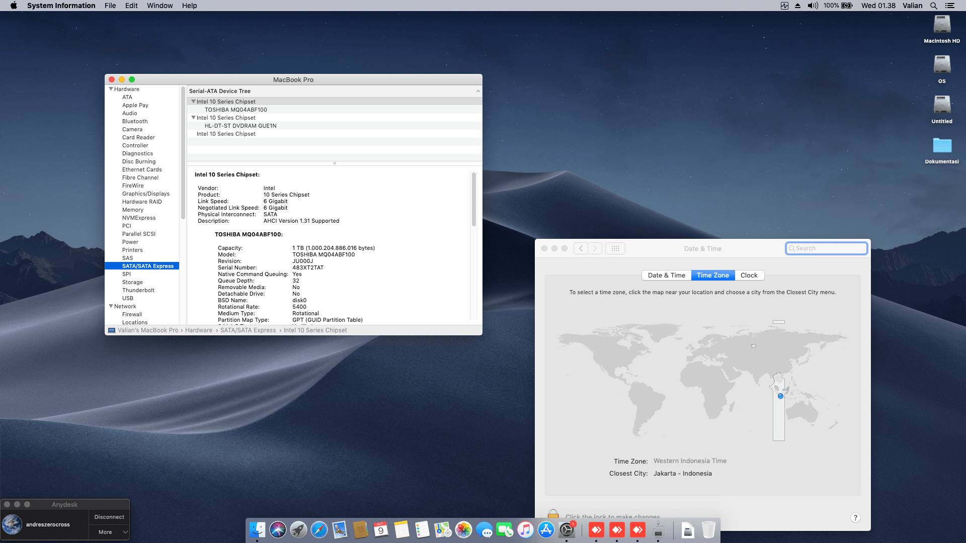Open Contacts book in the Dock
966x543 pixels.
[360, 529]
